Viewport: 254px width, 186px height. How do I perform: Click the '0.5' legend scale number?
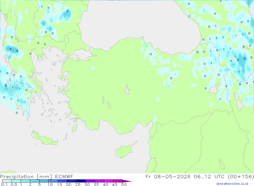pyautogui.click(x=14, y=184)
